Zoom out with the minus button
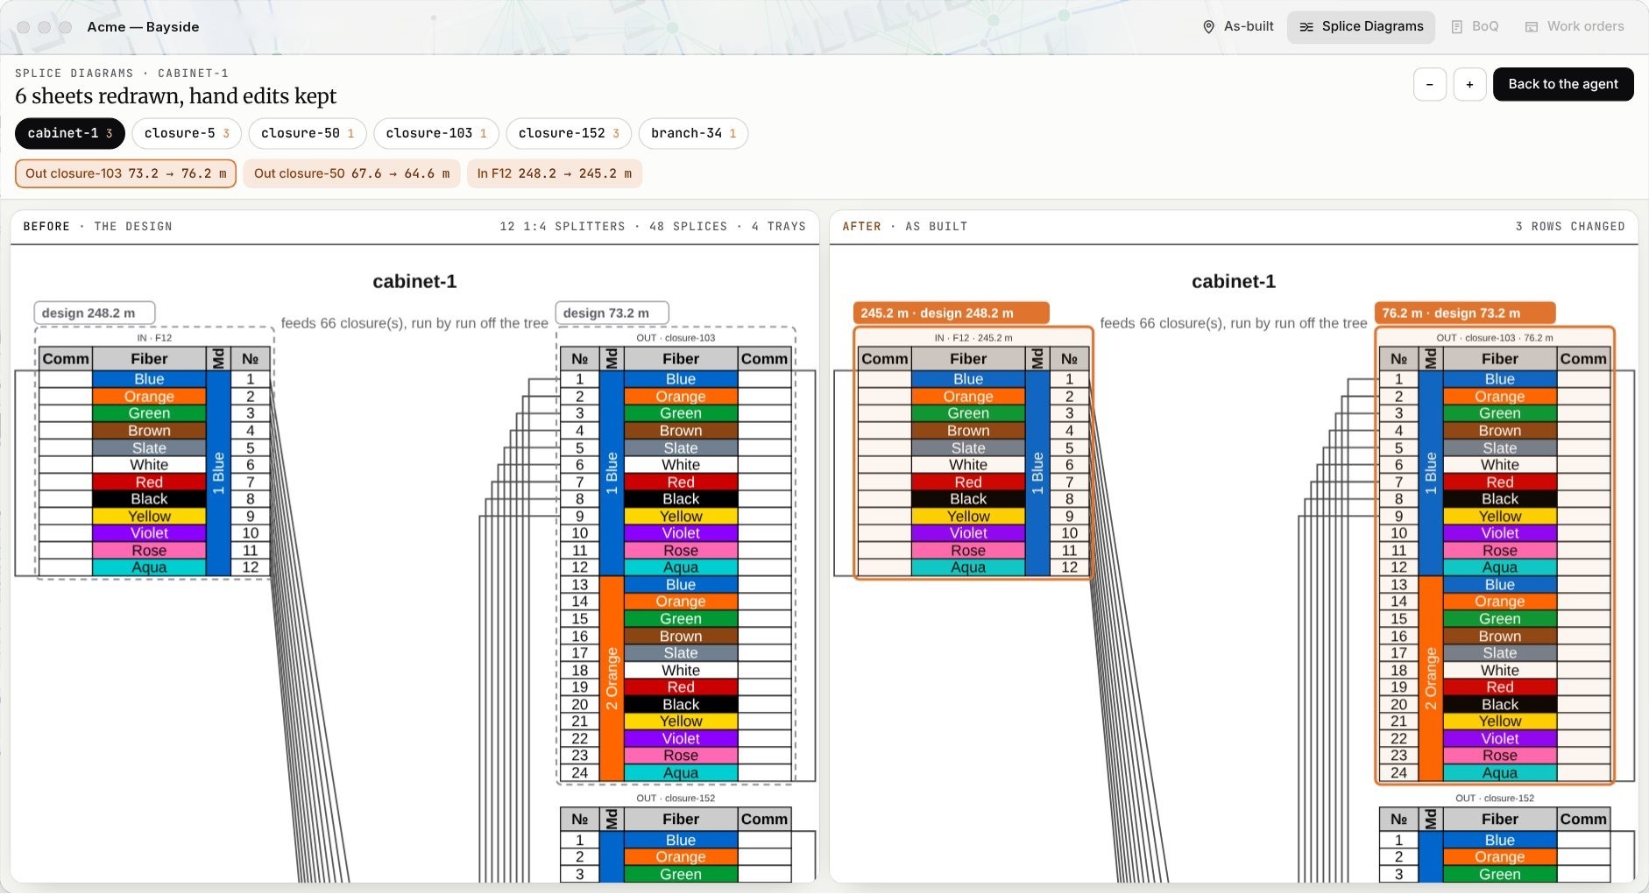Screen dimensions: 1649x894 pyautogui.click(x=1430, y=84)
